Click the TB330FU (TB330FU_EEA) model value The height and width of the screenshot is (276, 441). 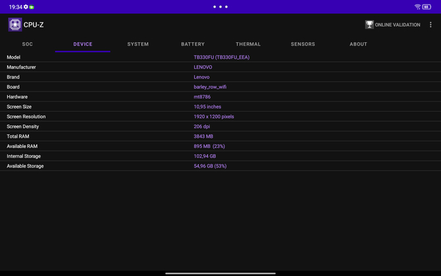point(222,57)
